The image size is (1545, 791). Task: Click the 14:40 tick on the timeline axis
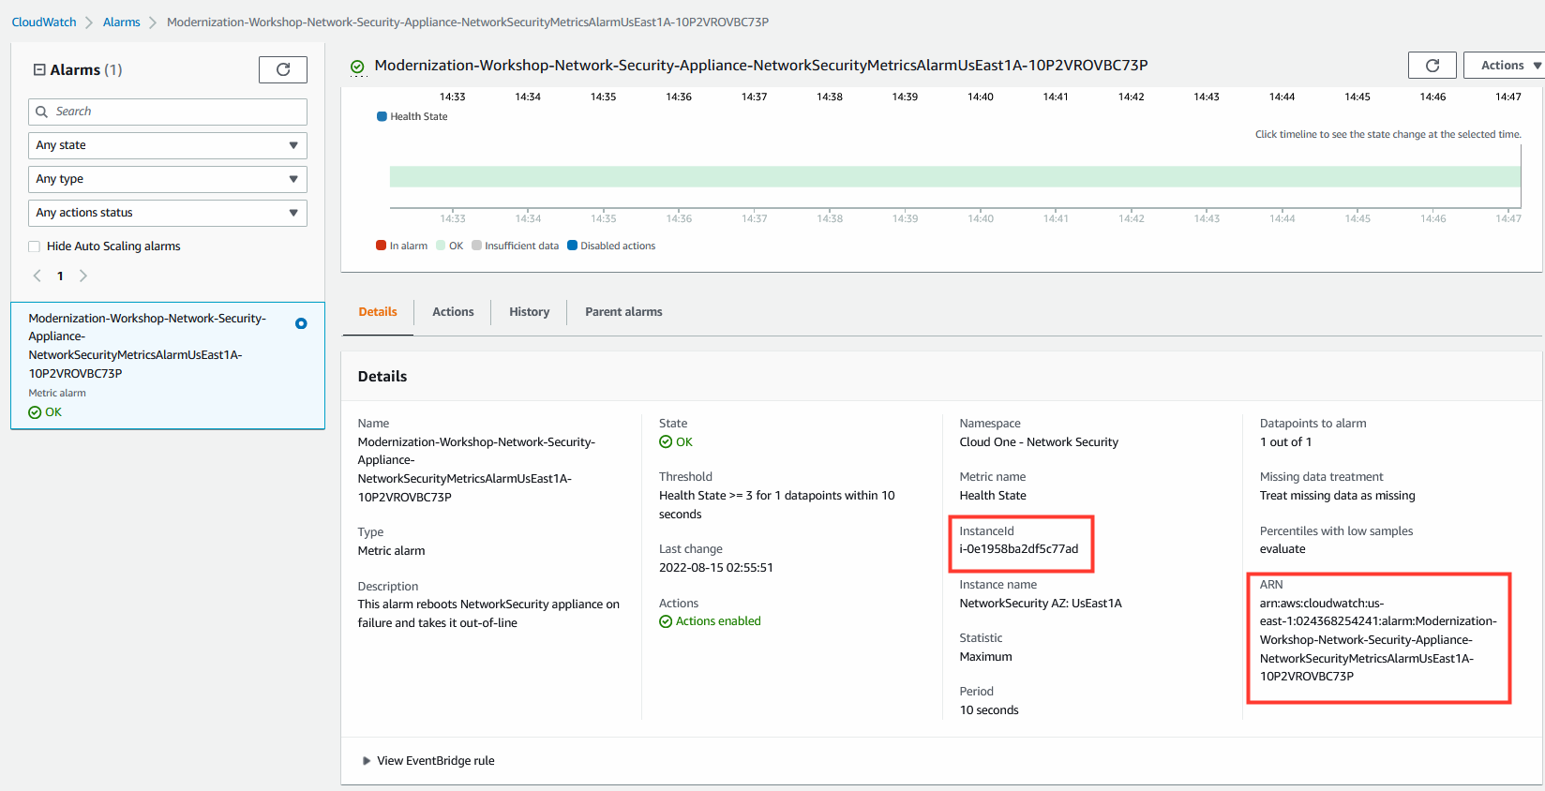tap(981, 218)
